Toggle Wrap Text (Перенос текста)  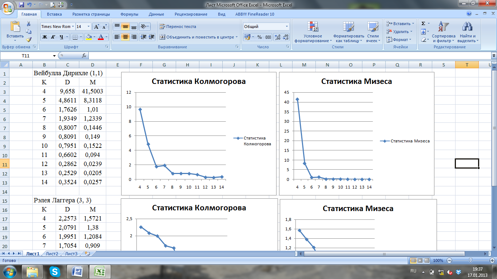(178, 27)
